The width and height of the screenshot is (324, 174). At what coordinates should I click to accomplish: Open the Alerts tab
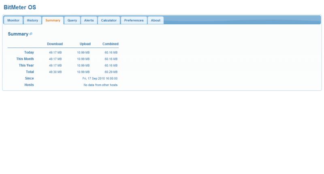89,20
